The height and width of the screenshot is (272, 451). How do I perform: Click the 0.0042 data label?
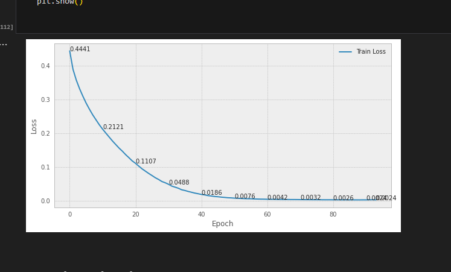[x=278, y=197]
